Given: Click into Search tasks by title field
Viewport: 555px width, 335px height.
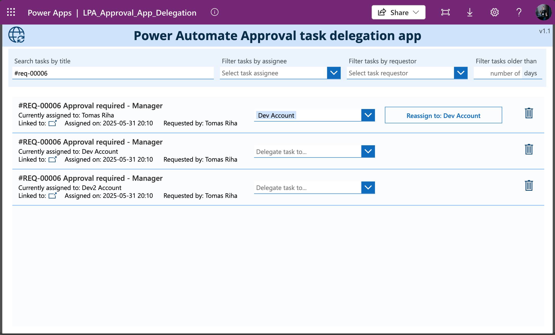Looking at the screenshot, I should 113,73.
